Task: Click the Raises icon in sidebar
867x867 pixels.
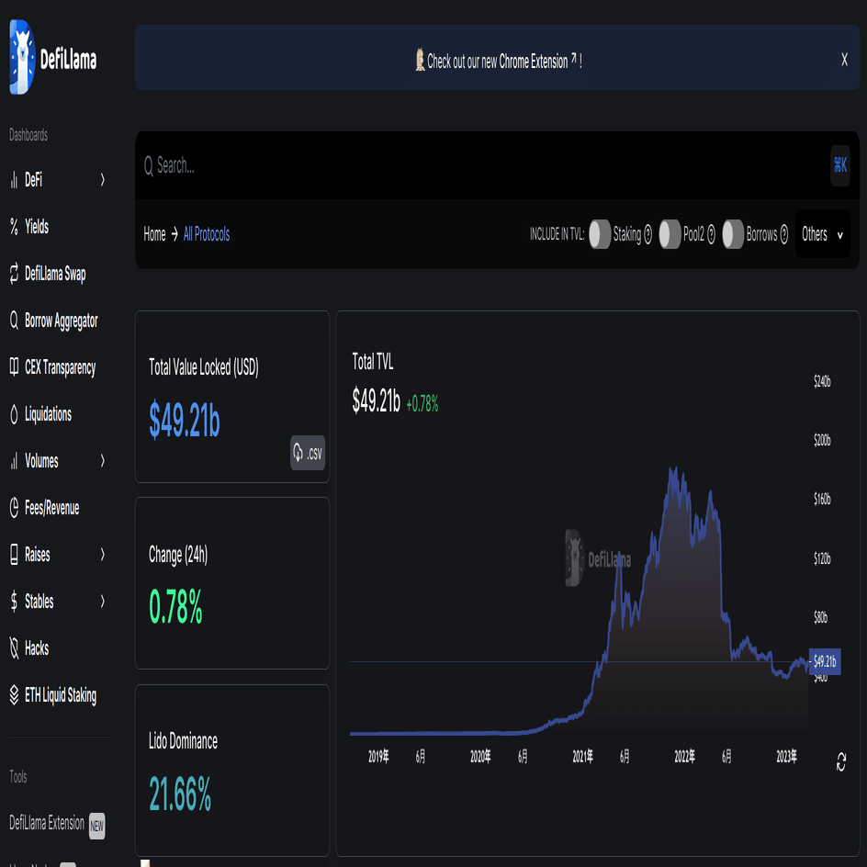Action: click(14, 554)
